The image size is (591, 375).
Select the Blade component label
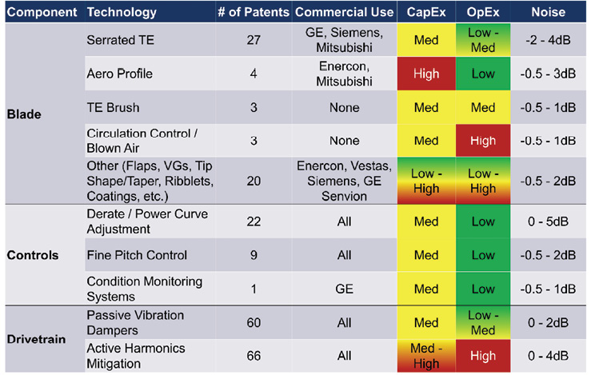point(23,114)
